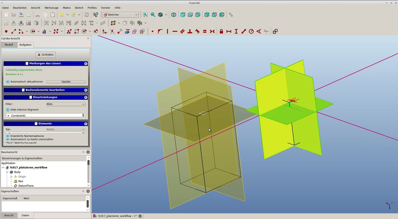398x219 pixels.
Task: Switch to isometric view cube icon
Action: (x=174, y=15)
